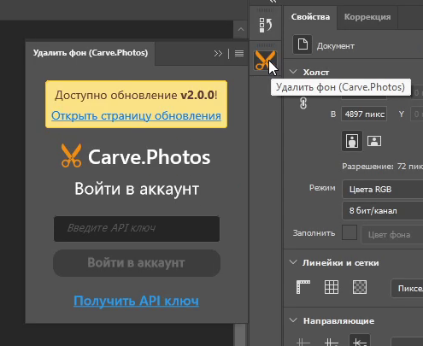Viewport: 423px width, 346px height.
Task: Click the Carve.Photos scissors panel icon
Action: [x=265, y=61]
